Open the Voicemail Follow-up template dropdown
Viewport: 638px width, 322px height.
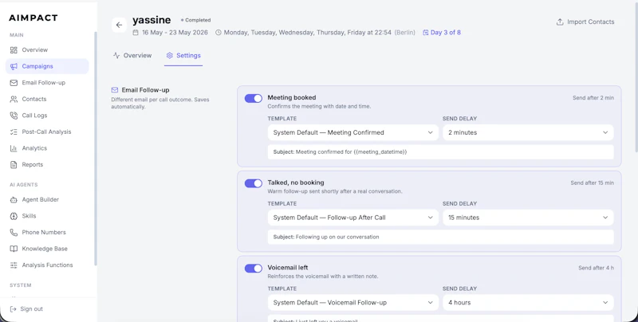point(352,303)
